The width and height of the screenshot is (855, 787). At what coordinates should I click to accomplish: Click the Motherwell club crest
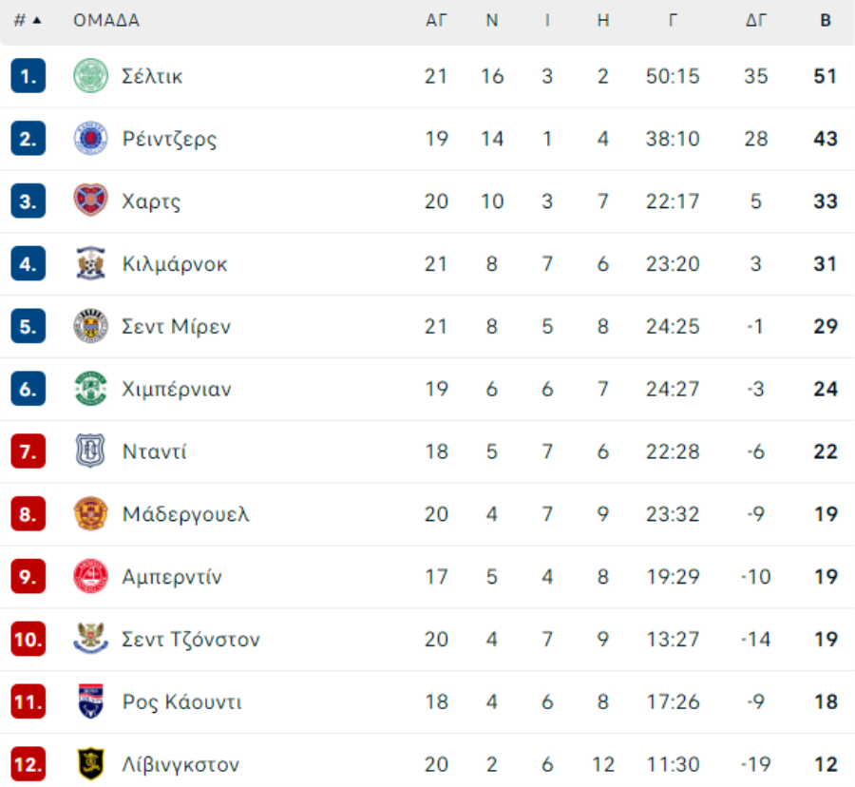pos(90,514)
